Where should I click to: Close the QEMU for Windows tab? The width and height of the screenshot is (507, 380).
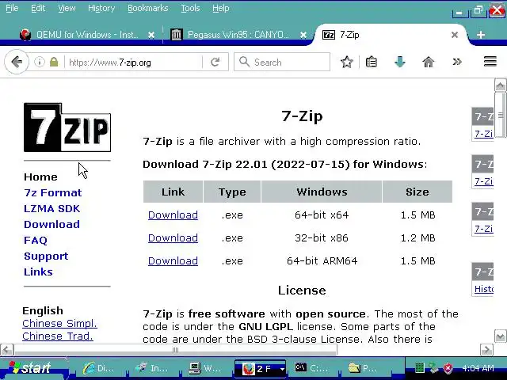click(x=151, y=35)
